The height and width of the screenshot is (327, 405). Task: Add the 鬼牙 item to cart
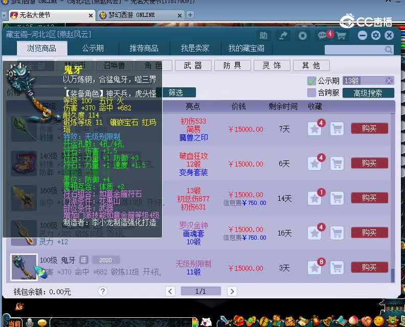[x=337, y=268]
